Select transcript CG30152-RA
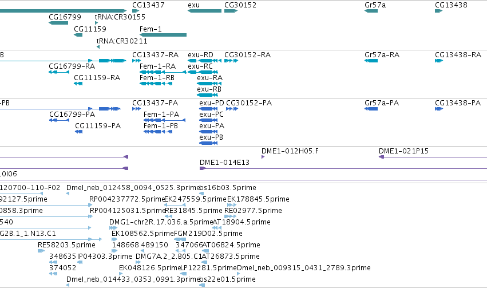Image resolution: width=487 pixels, height=288 pixels. pyautogui.click(x=248, y=55)
